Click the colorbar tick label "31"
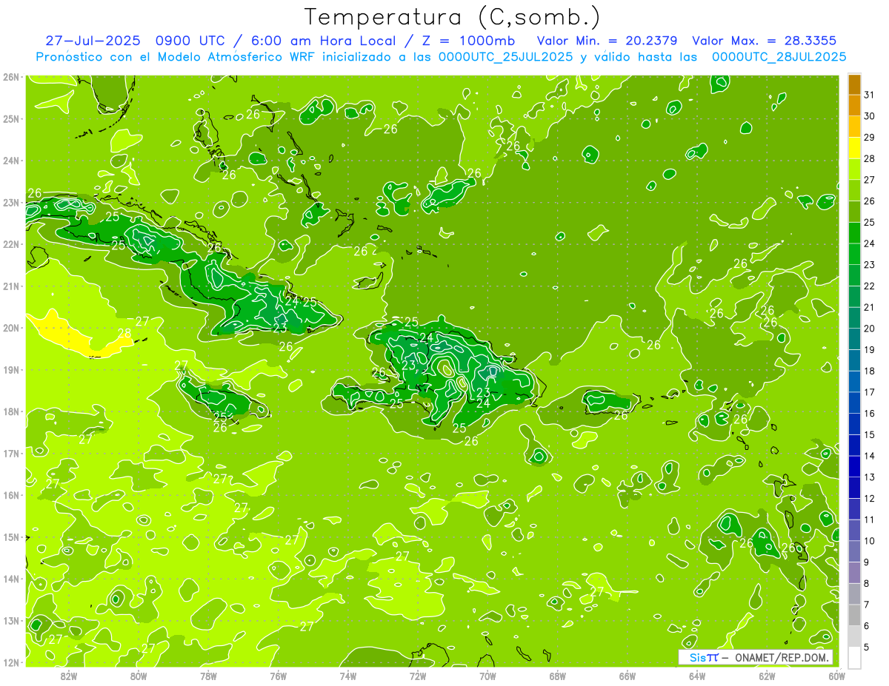Viewport: 889px width, 686px height. 869,95
